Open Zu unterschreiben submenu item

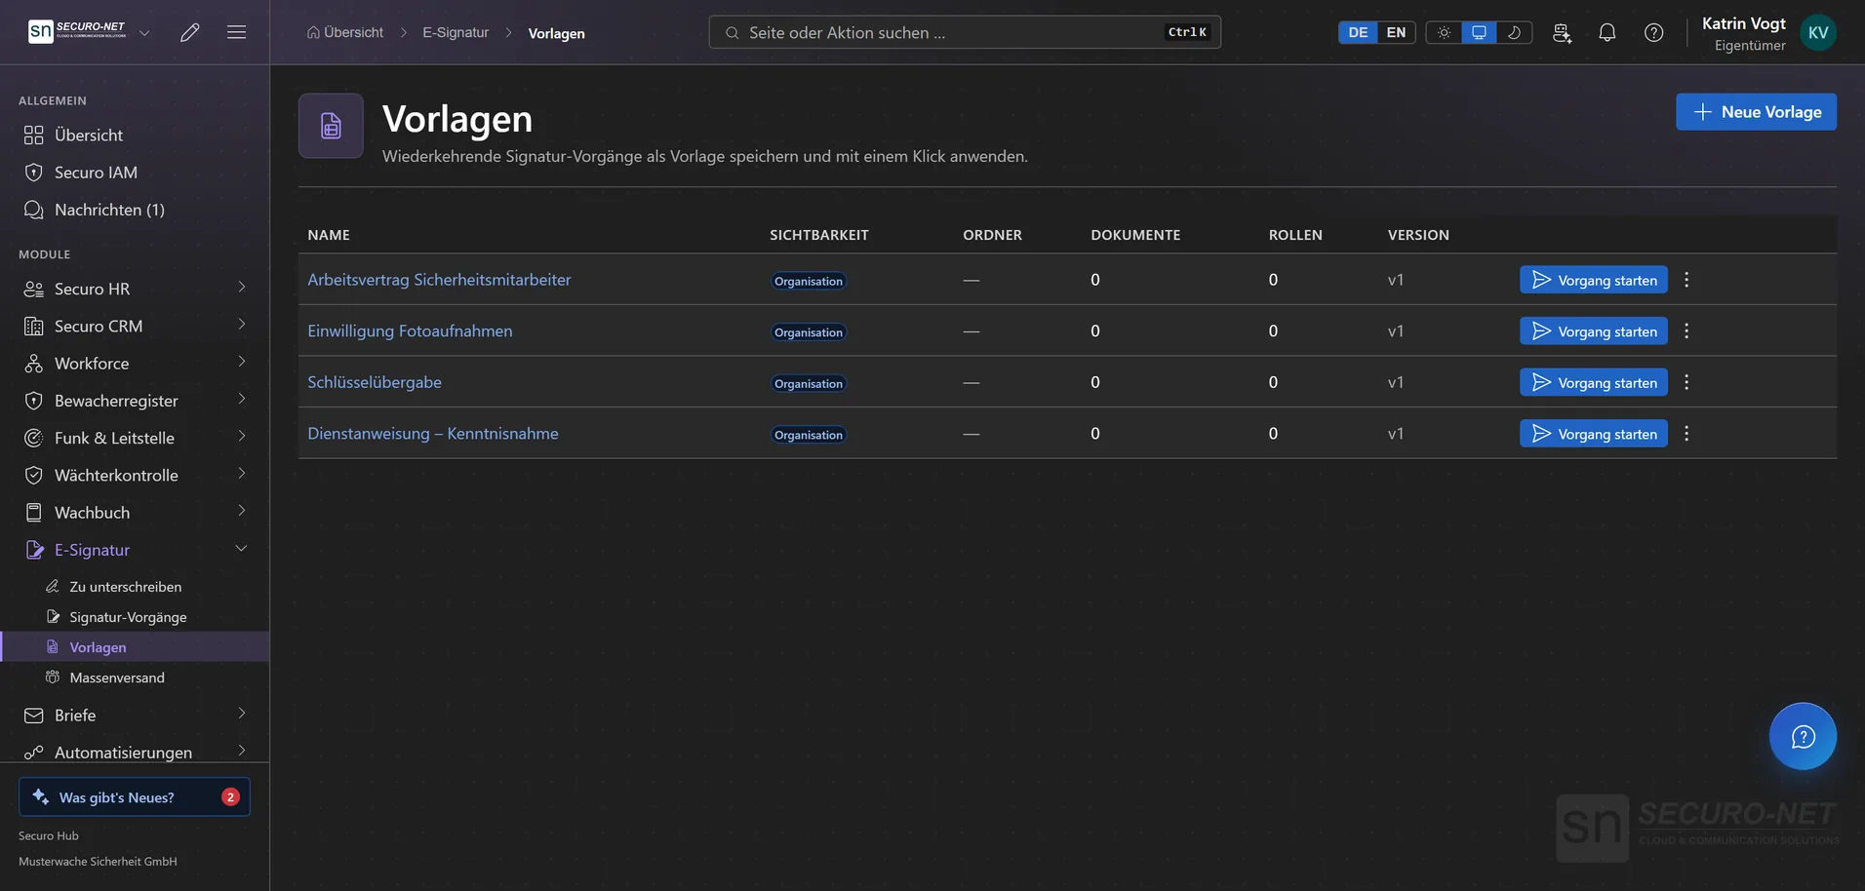tap(135, 587)
